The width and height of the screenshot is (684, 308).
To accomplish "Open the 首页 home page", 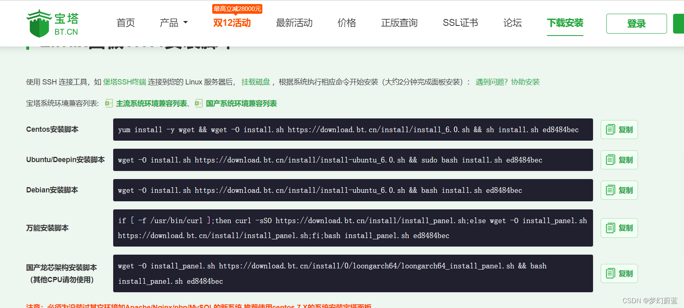I will click(126, 23).
